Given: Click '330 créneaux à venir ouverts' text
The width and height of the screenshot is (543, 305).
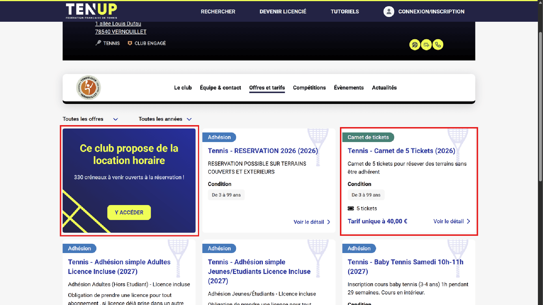Looking at the screenshot, I should [129, 177].
